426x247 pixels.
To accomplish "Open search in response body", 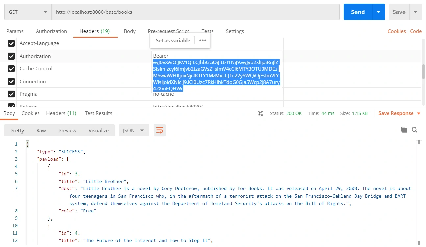I will point(414,130).
